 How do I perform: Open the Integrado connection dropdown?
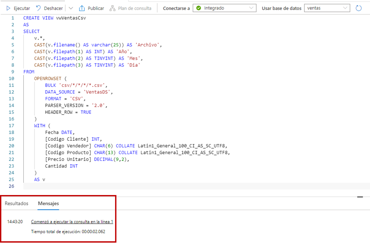(252, 8)
